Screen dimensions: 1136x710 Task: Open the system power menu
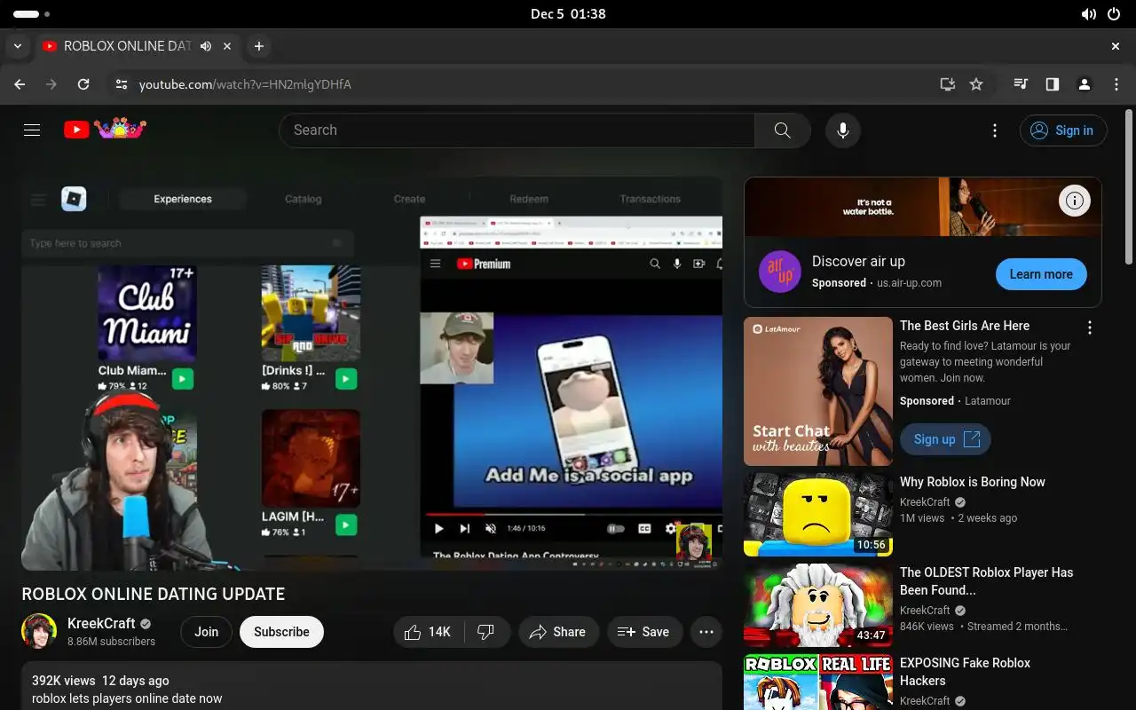[x=1114, y=14]
